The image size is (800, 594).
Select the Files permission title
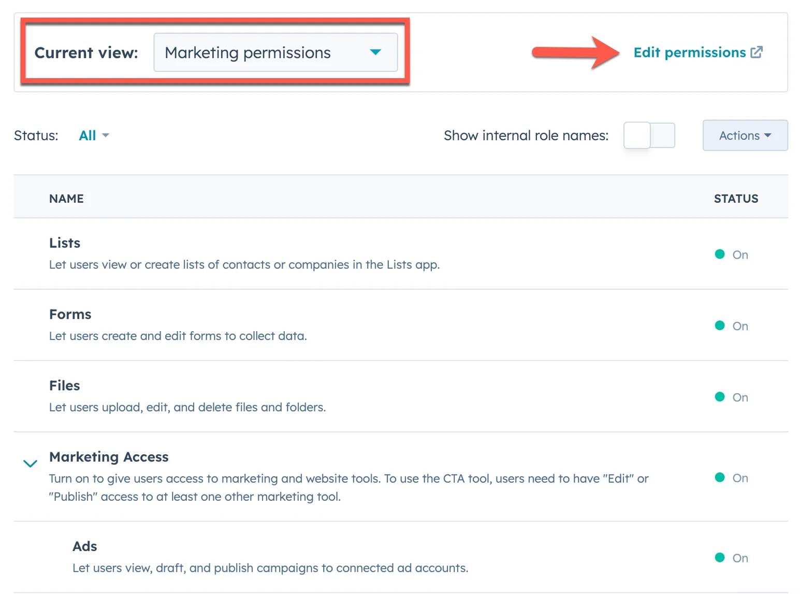click(x=64, y=385)
